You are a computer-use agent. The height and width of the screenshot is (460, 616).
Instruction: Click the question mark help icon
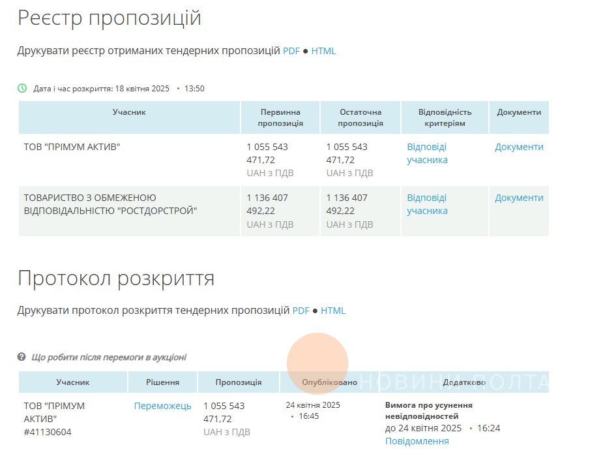(22, 357)
